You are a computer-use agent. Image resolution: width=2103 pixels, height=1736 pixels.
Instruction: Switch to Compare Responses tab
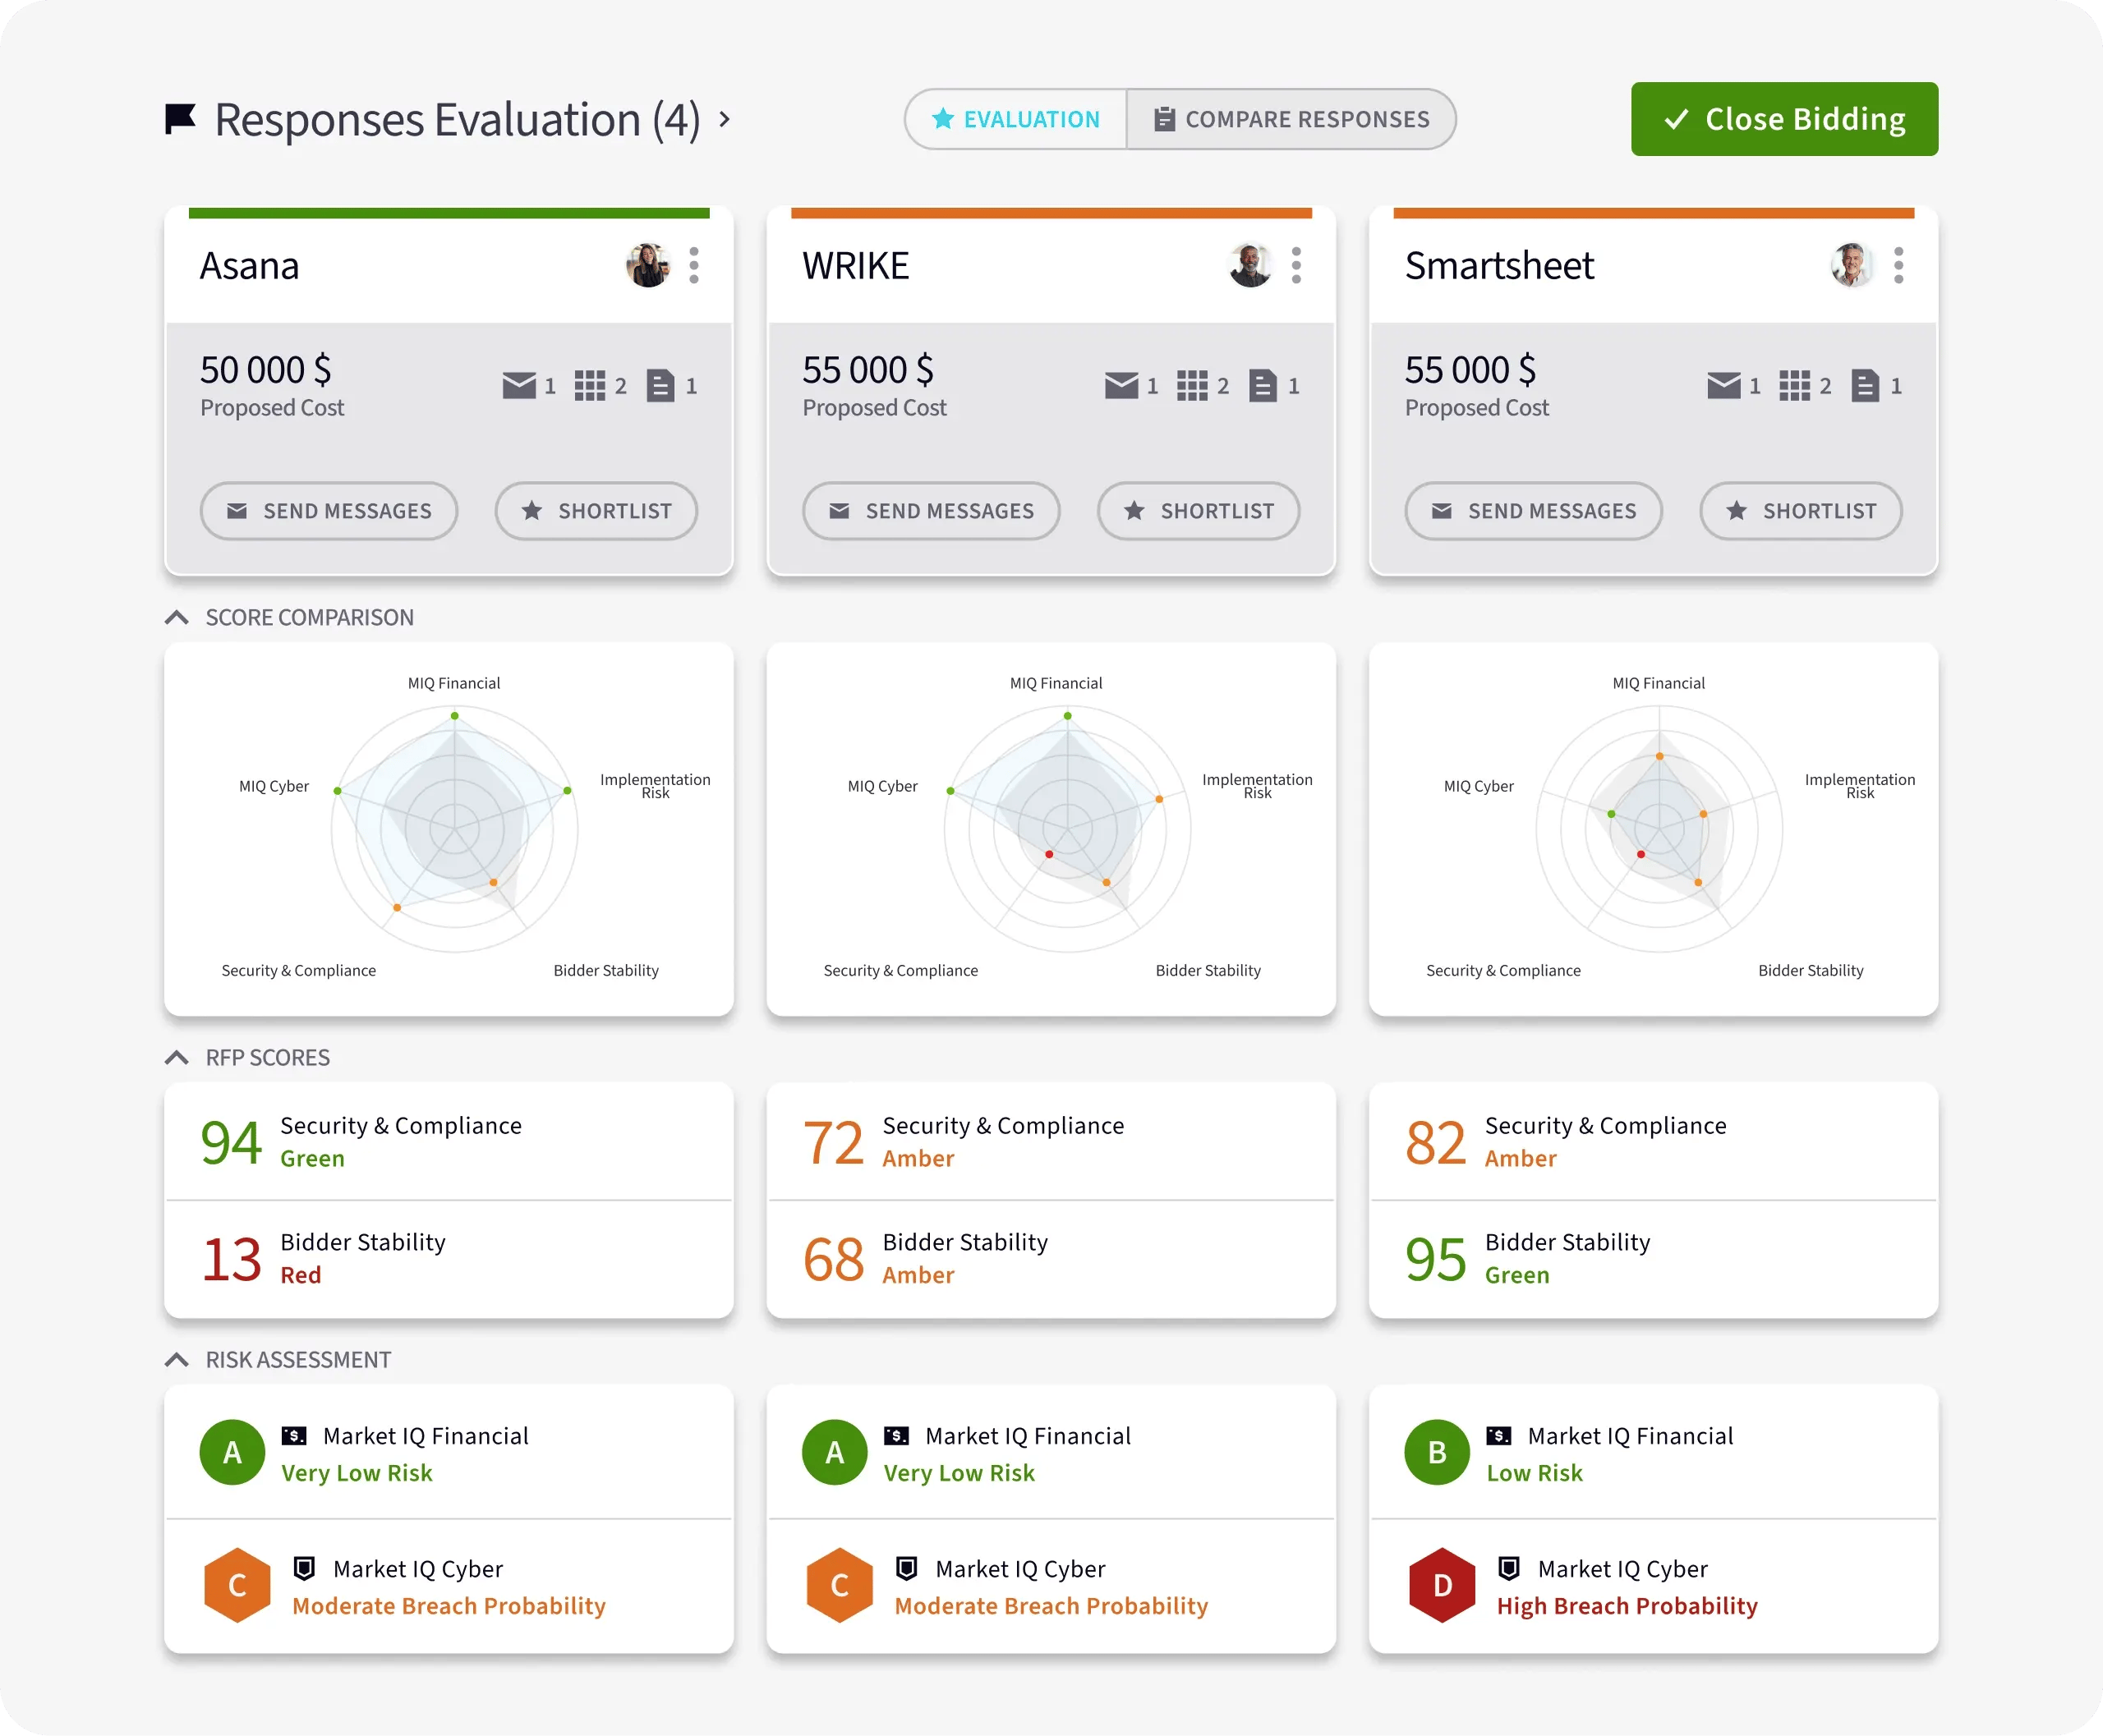pyautogui.click(x=1291, y=119)
